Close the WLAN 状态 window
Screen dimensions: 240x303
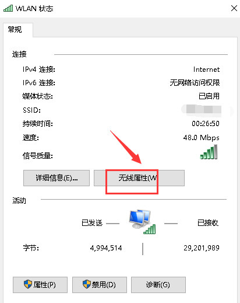pyautogui.click(x=234, y=8)
